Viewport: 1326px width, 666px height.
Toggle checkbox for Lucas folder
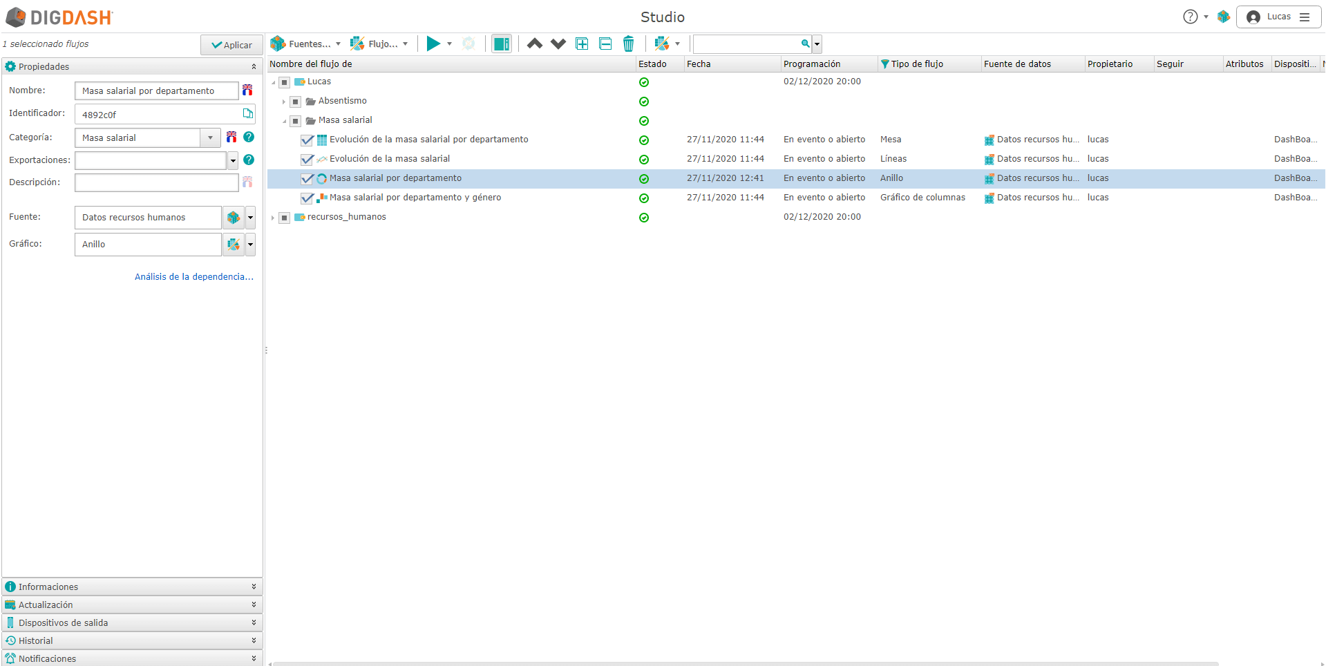point(284,82)
